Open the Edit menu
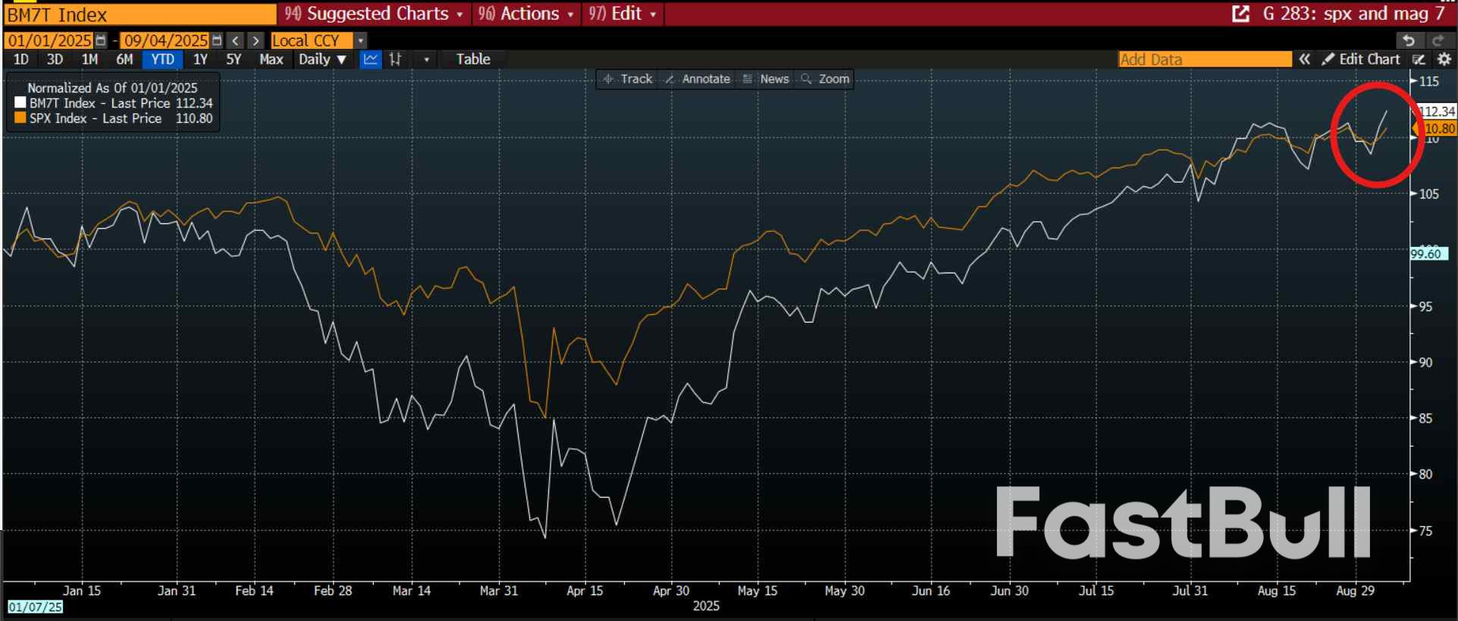 623,14
